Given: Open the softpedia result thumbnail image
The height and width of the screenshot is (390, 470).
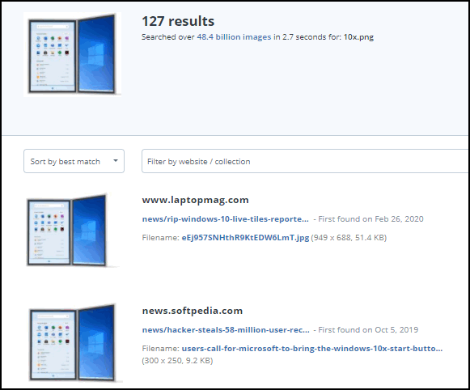Looking at the screenshot, I should coord(75,343).
